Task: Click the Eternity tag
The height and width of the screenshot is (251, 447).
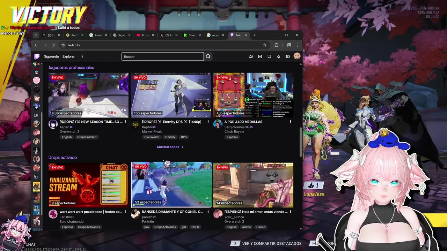Action: click(x=170, y=137)
